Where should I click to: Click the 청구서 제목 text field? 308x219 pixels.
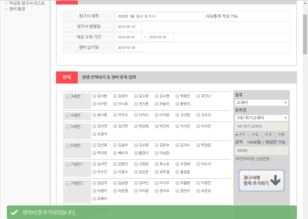coord(160,16)
